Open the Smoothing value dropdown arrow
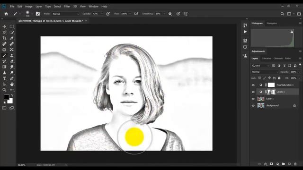The height and width of the screenshot is (170, 303). (x=164, y=14)
